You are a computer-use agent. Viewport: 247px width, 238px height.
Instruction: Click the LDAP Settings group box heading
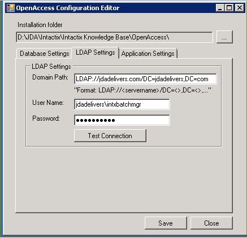click(x=51, y=67)
